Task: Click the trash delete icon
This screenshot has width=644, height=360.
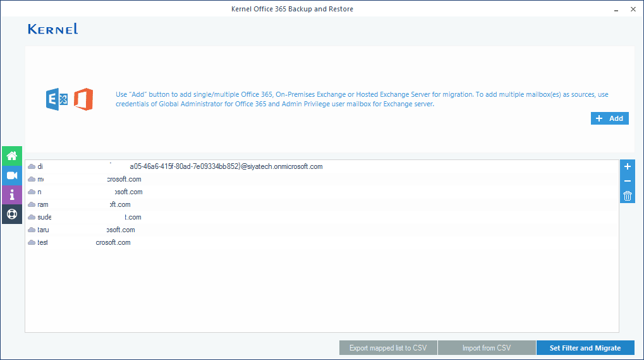Action: pos(627,196)
